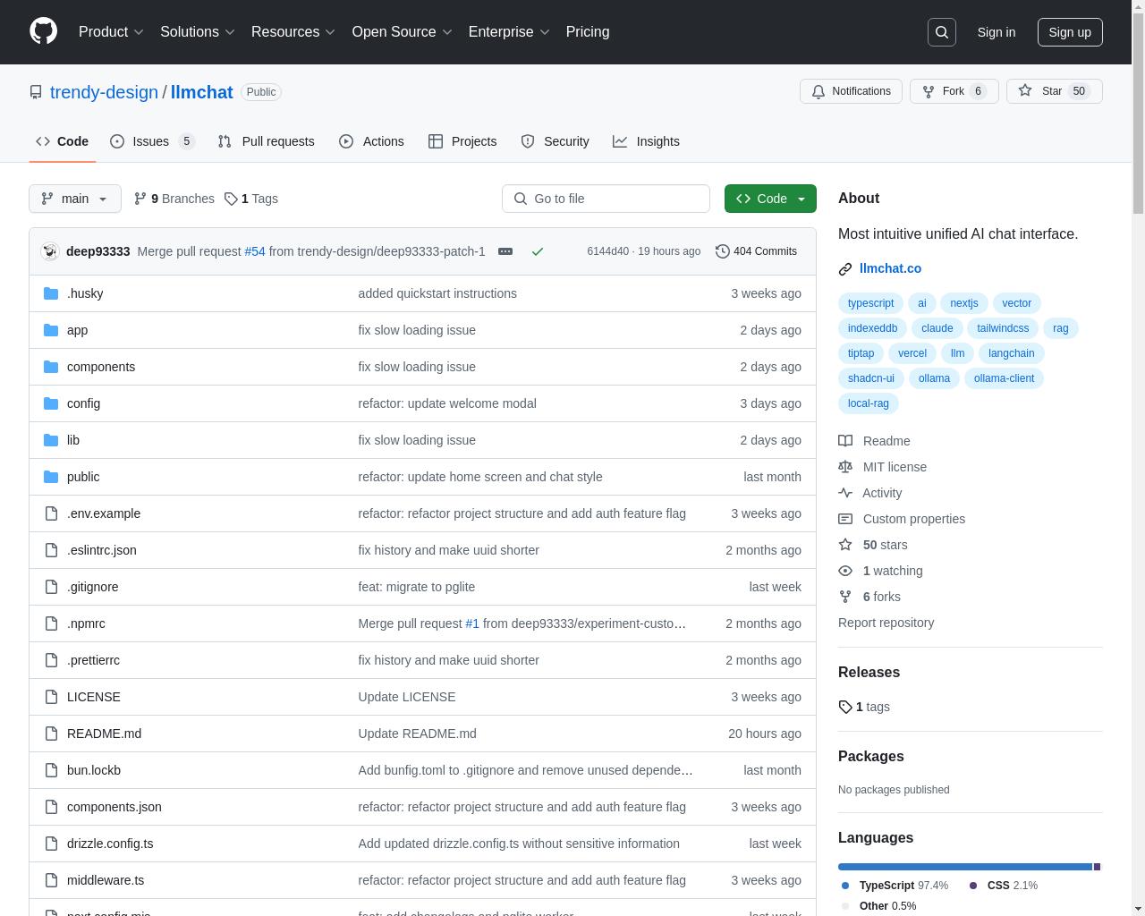Star the llmchat repository
Image resolution: width=1145 pixels, height=916 pixels.
coord(1054,91)
